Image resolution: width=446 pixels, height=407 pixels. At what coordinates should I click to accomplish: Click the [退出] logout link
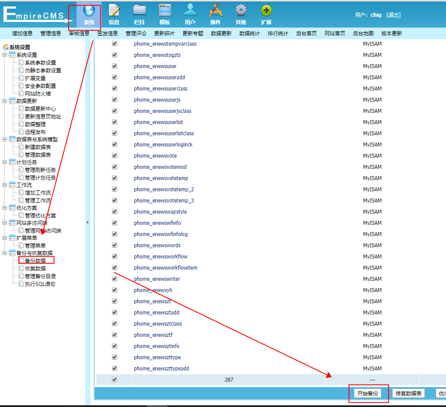393,15
